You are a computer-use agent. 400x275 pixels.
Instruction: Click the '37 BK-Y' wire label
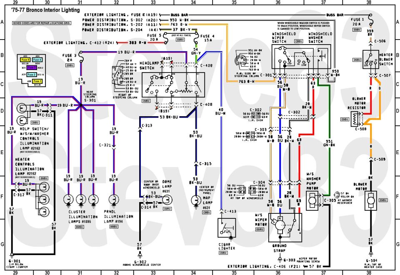[x=181, y=30]
